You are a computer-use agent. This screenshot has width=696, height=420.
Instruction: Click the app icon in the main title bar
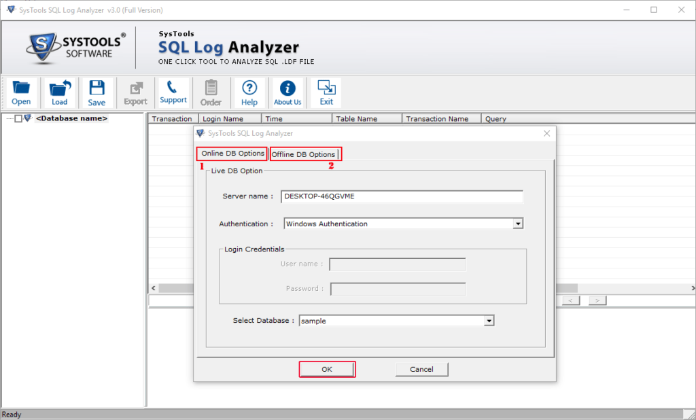click(11, 10)
